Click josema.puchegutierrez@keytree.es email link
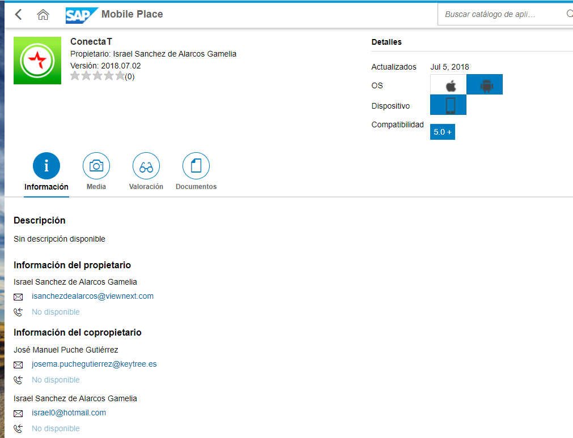Screen dimensions: 573x438 94,364
